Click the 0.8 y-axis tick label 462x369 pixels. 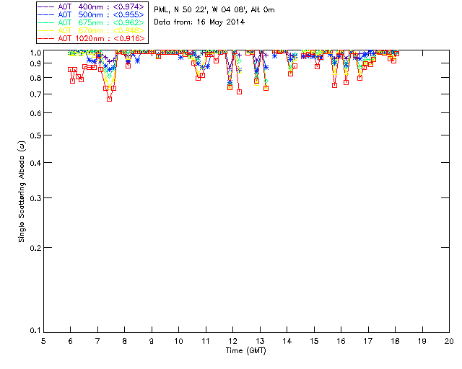(x=35, y=78)
